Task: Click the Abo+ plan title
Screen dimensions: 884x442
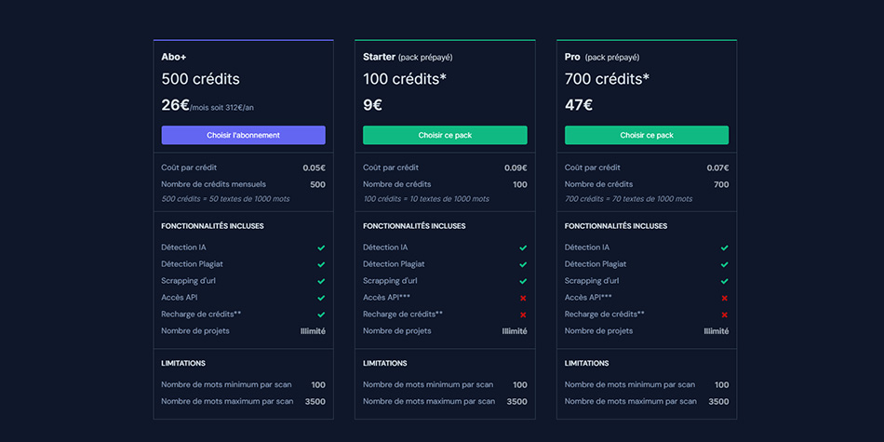Action: 174,58
